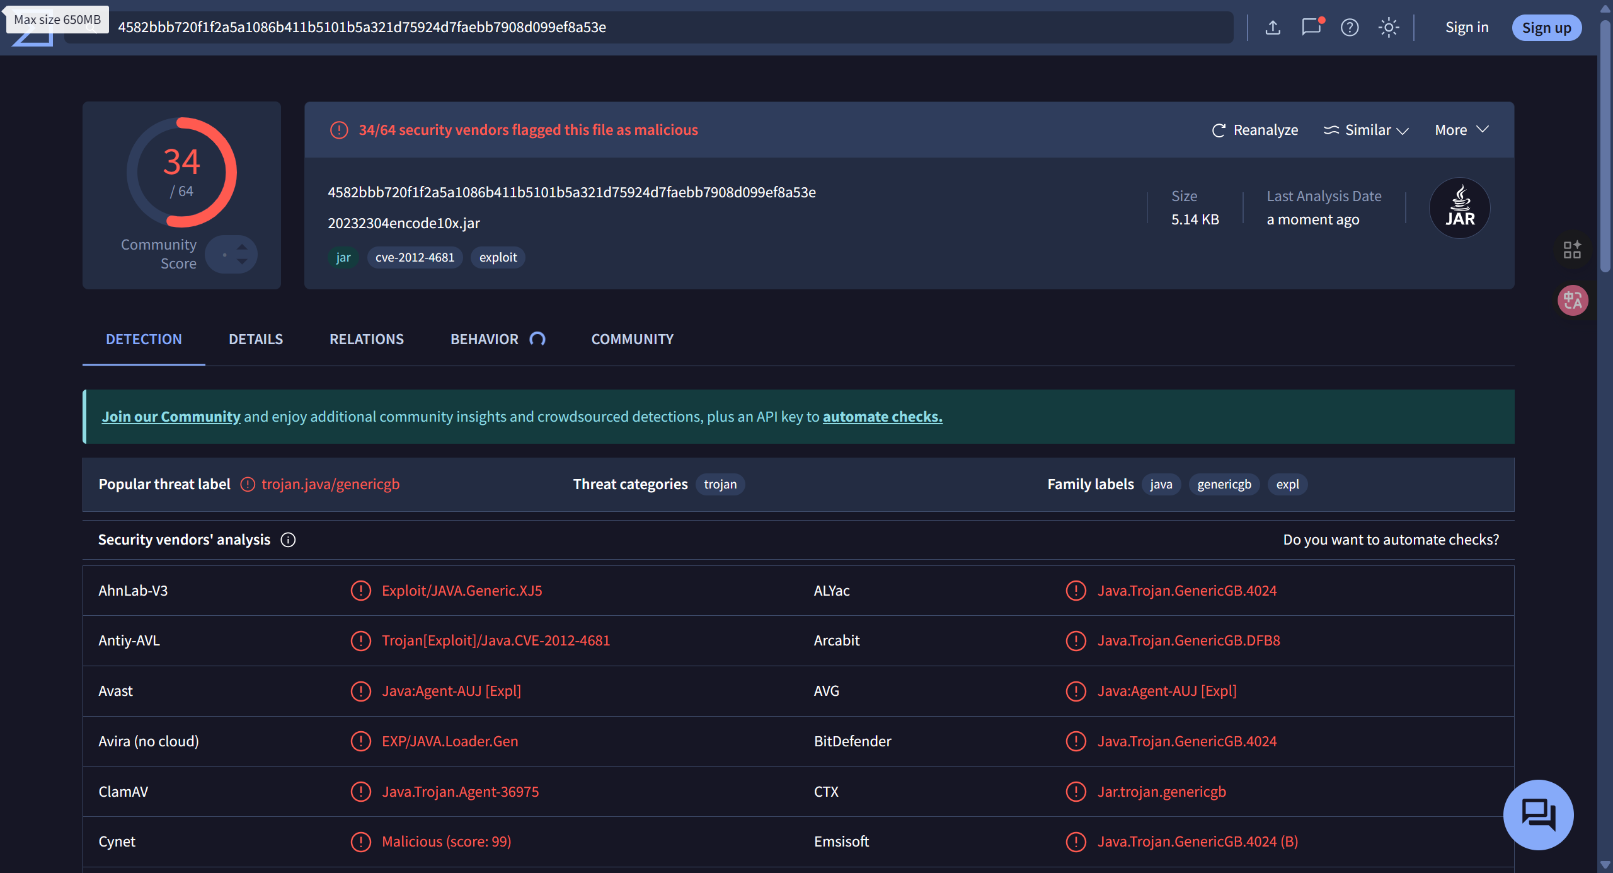Image resolution: width=1613 pixels, height=873 pixels.
Task: Switch to the DETAILS tab
Action: [256, 339]
